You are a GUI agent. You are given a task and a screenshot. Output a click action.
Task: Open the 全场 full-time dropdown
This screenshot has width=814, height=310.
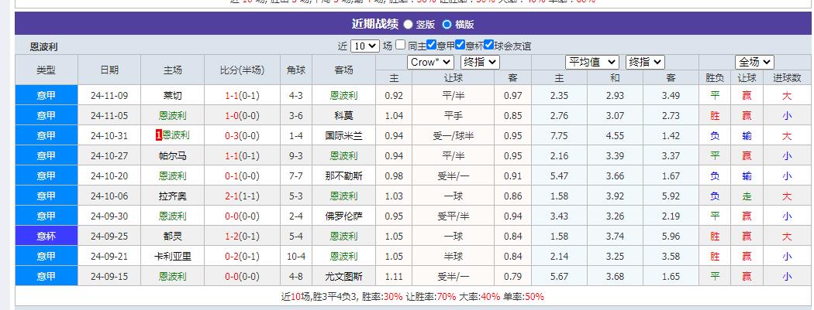[754, 62]
